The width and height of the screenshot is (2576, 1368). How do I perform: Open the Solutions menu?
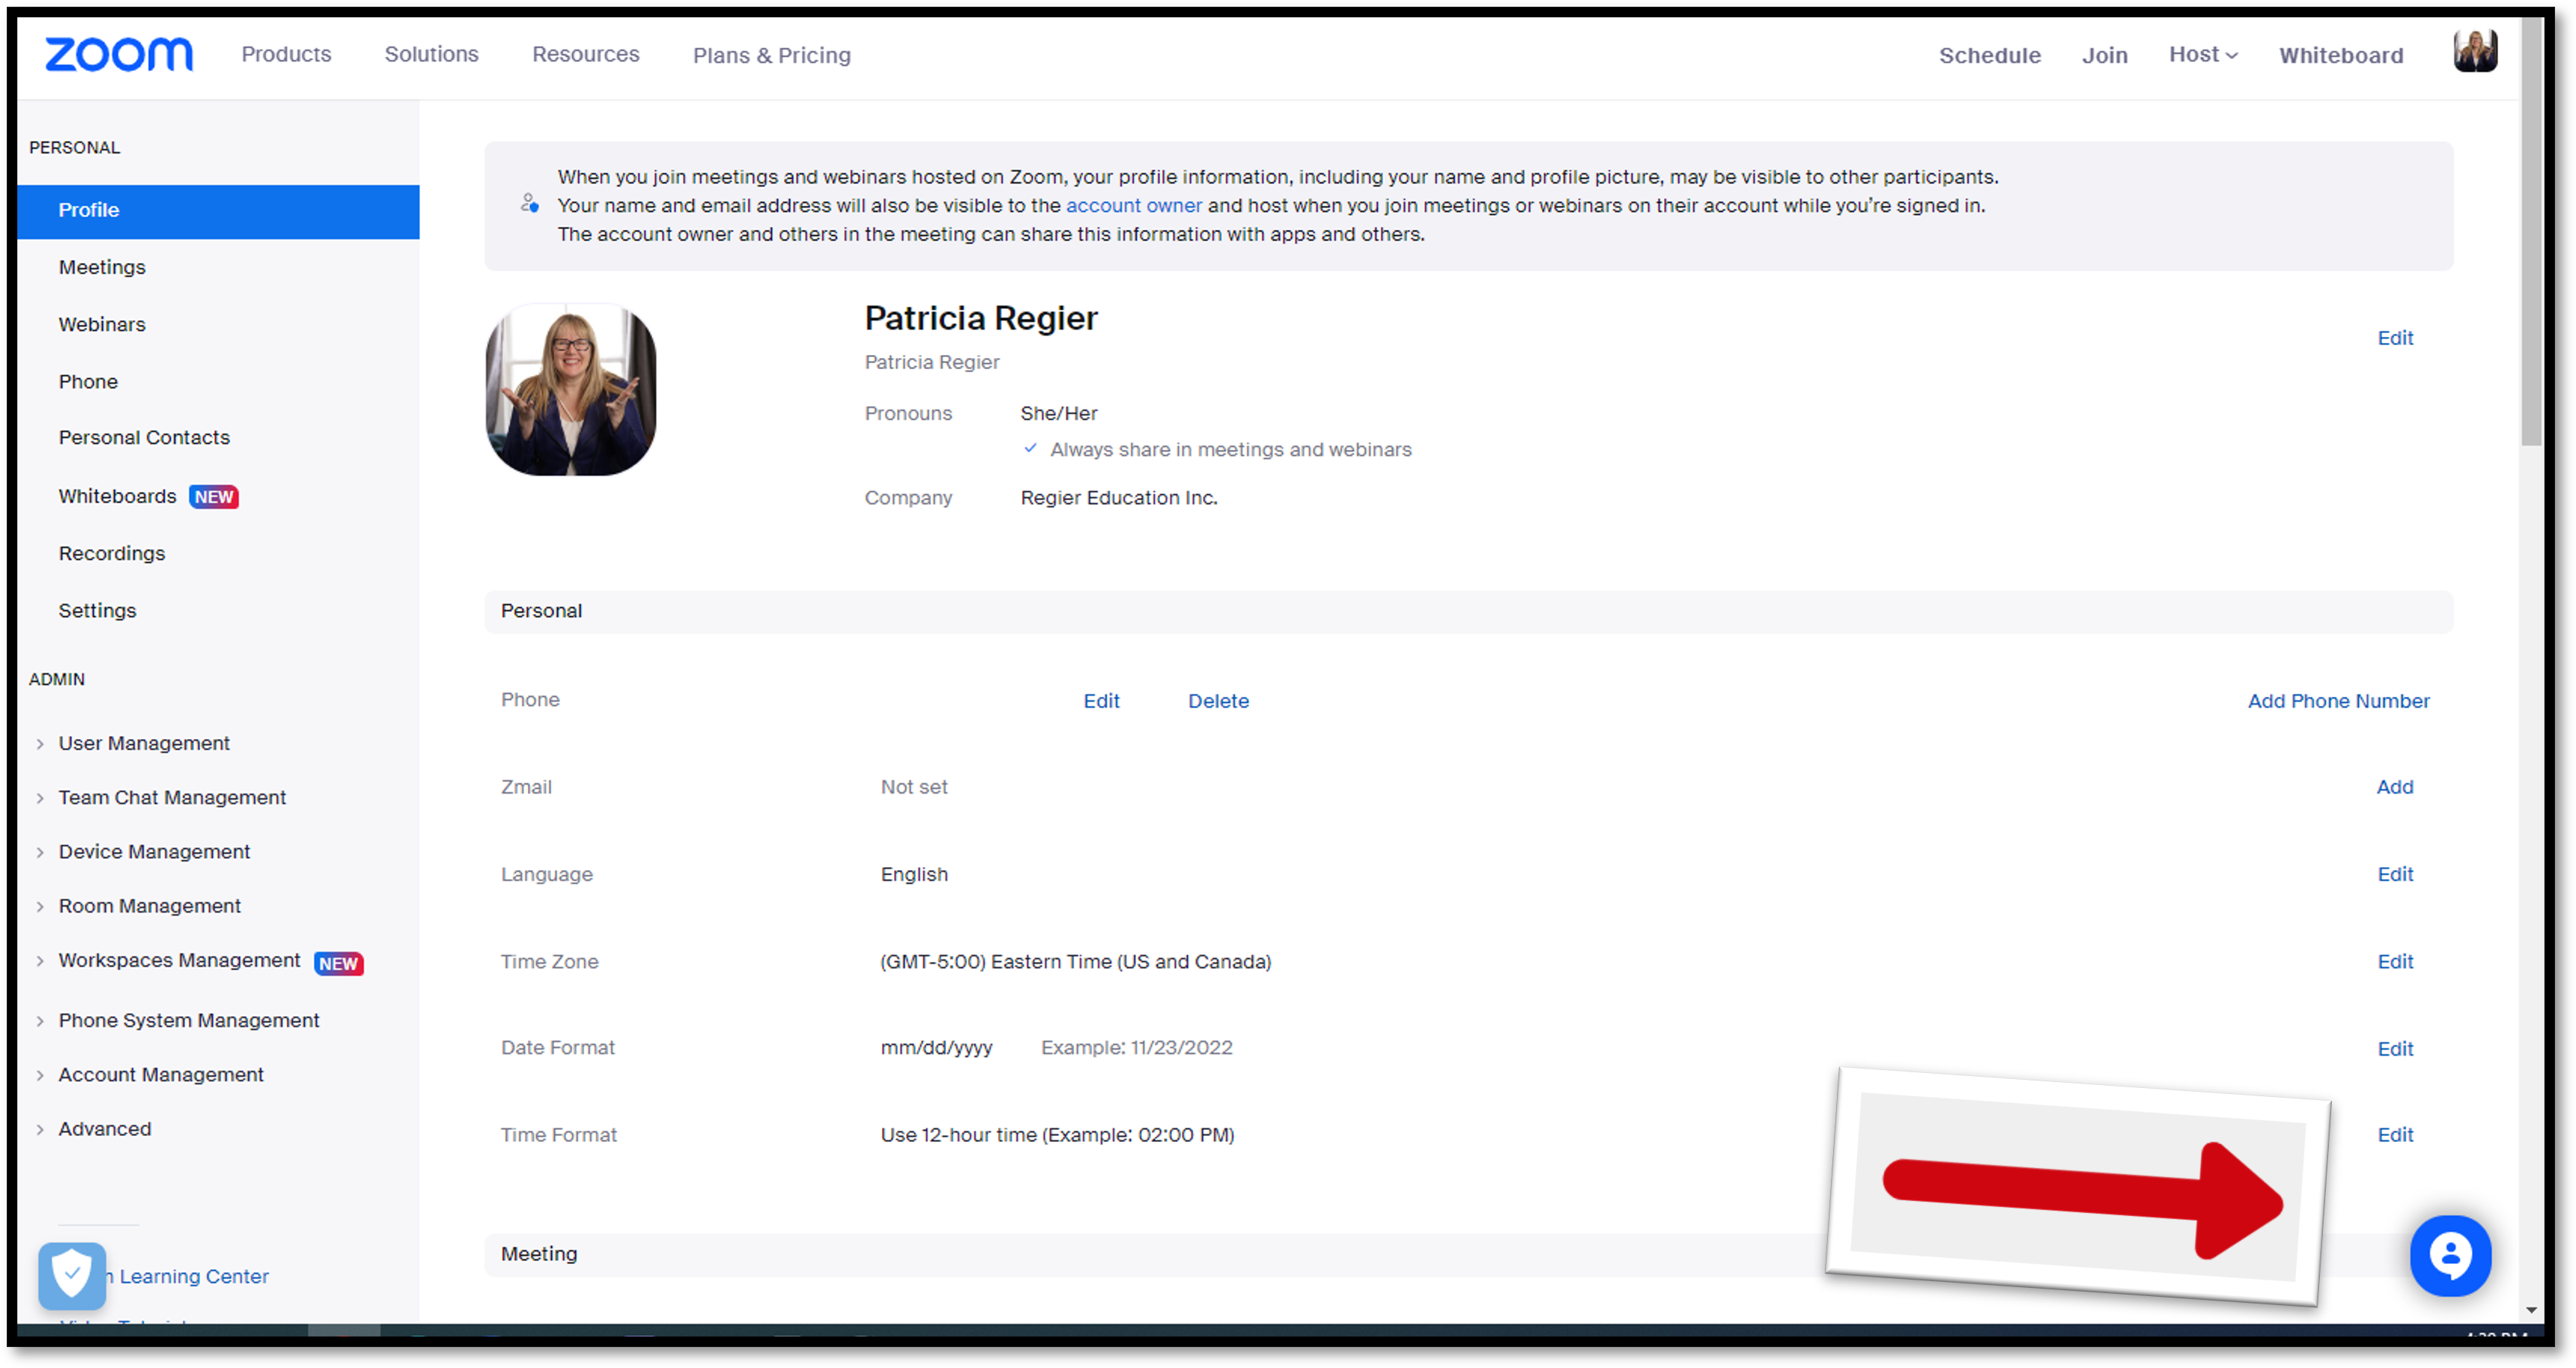(431, 54)
